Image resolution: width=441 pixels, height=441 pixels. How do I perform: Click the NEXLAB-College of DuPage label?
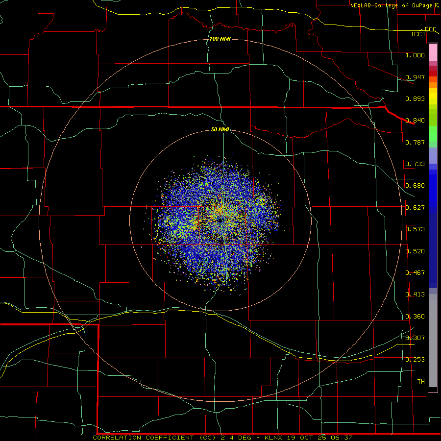tap(391, 5)
